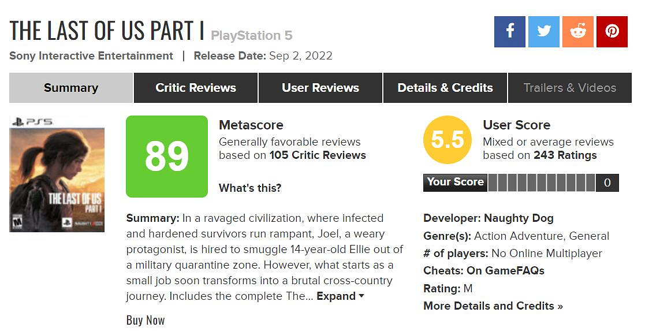The image size is (645, 331).
Task: Share the page on Facebook
Action: (509, 32)
